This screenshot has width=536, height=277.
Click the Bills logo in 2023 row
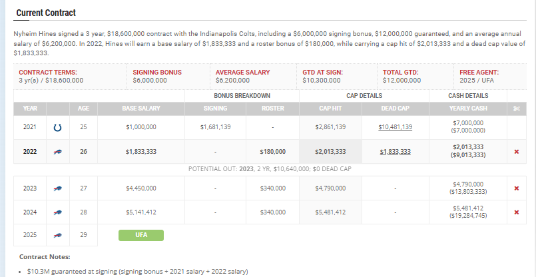pyautogui.click(x=58, y=188)
